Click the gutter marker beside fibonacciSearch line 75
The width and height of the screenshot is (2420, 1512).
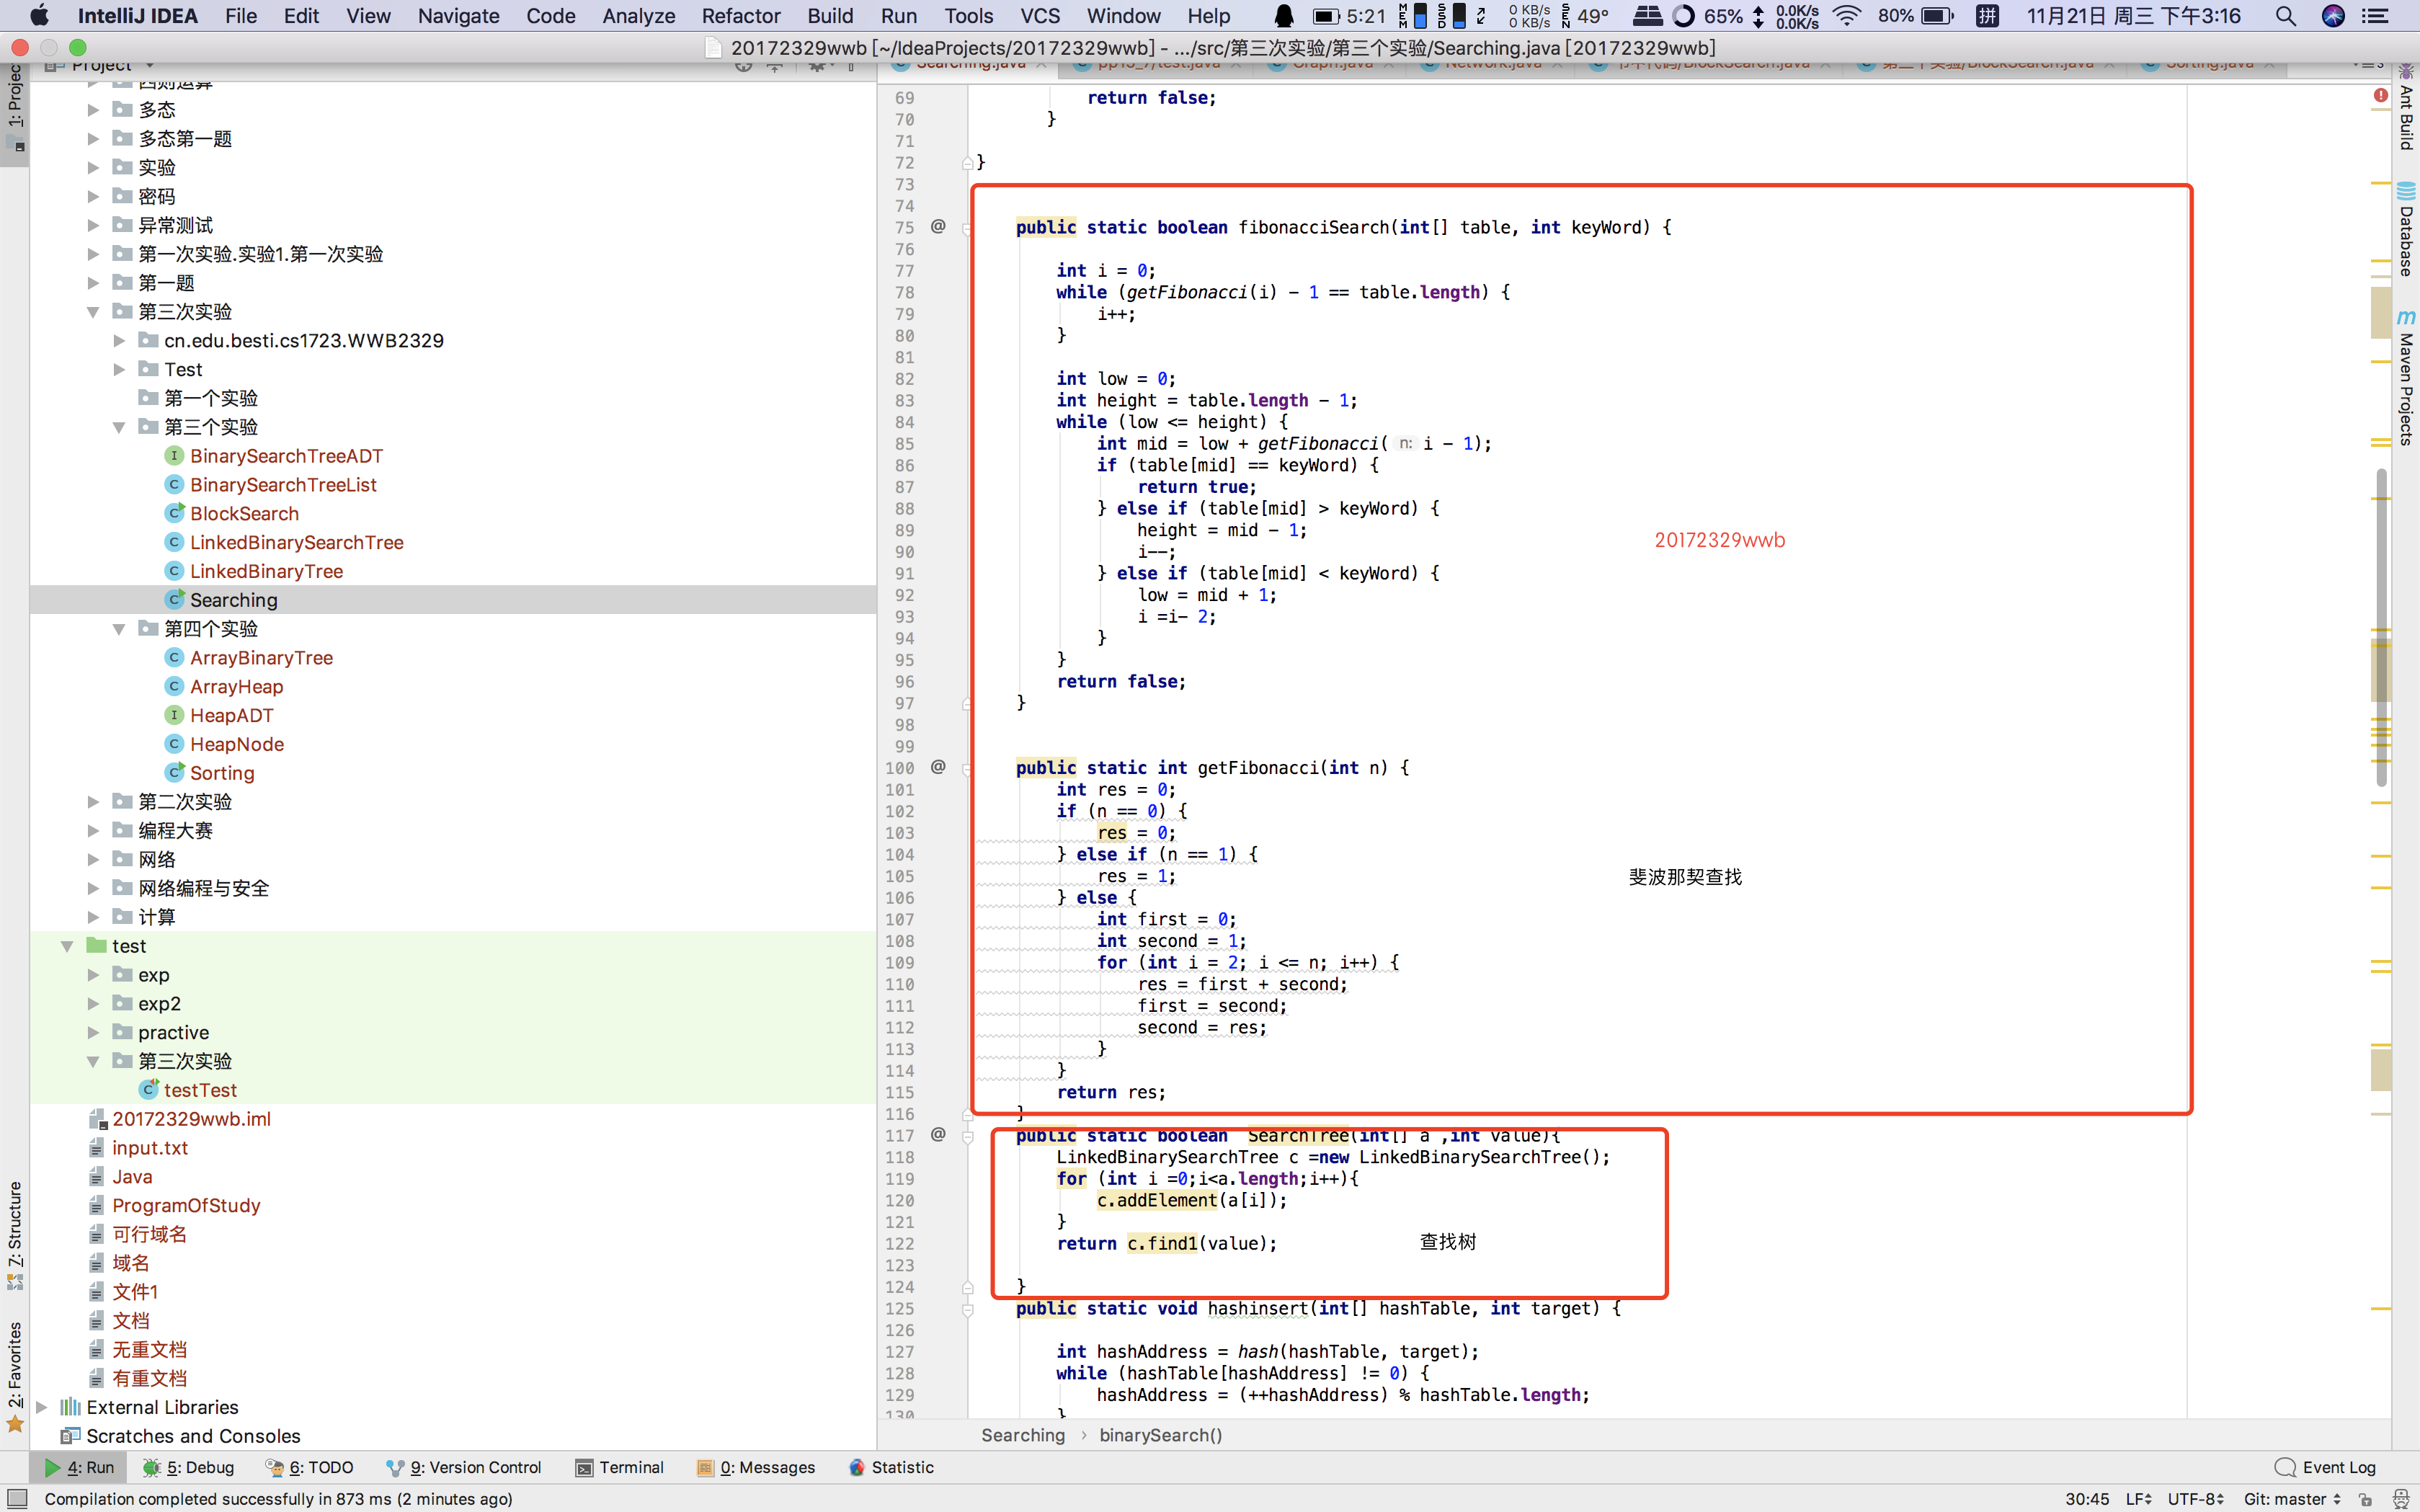click(938, 227)
